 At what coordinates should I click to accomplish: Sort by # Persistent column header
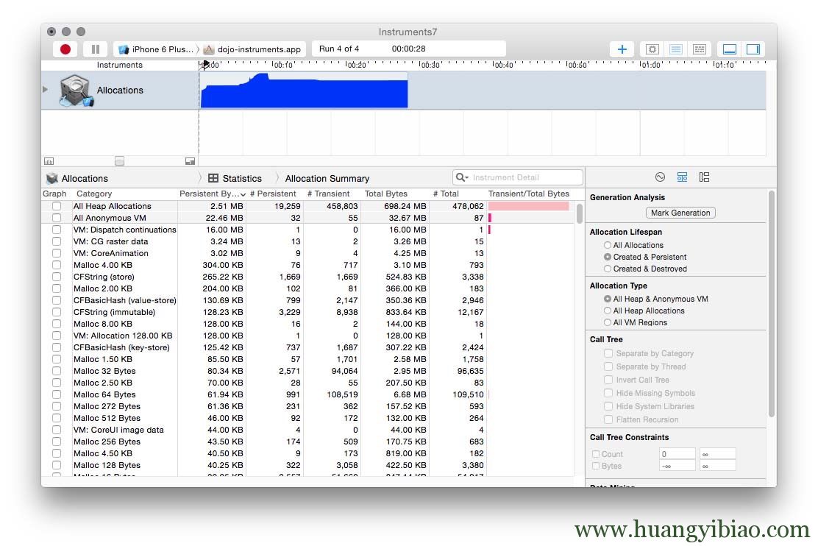[x=273, y=194]
